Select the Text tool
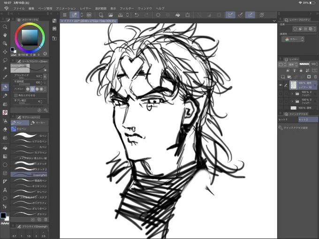The width and height of the screenshot is (319, 239). point(5,190)
